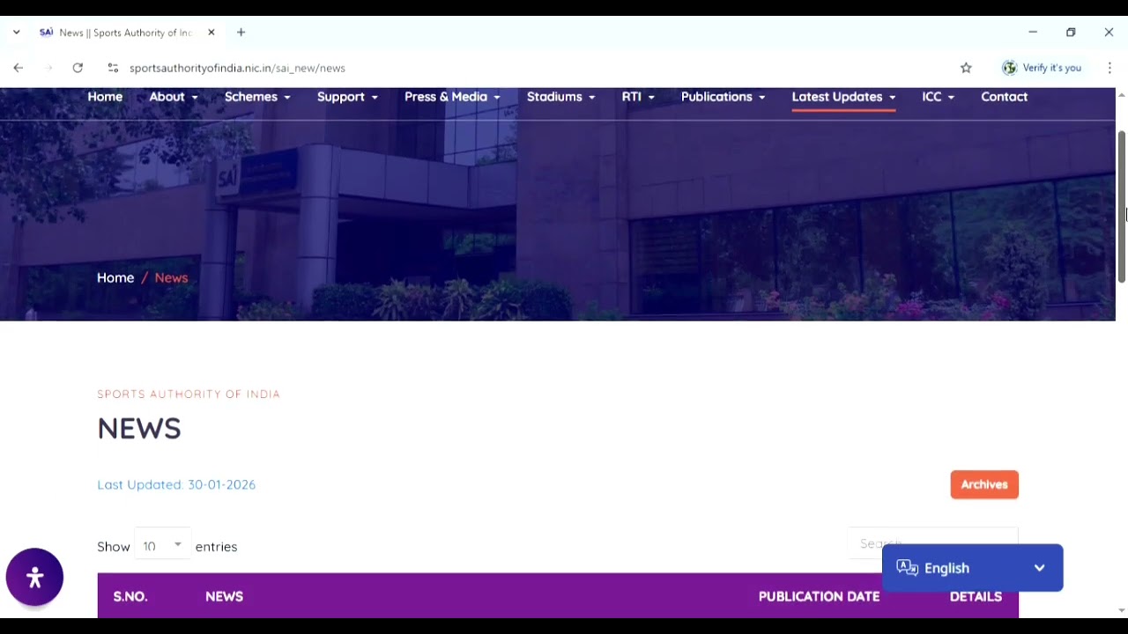Sort by PUBLICATION DATE column header
The width and height of the screenshot is (1128, 634).
[x=819, y=596]
